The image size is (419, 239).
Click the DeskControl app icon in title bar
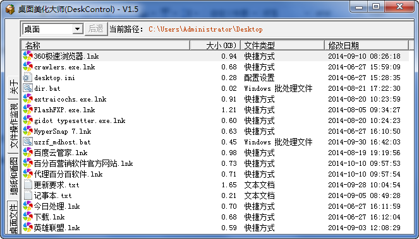[x=10, y=9]
